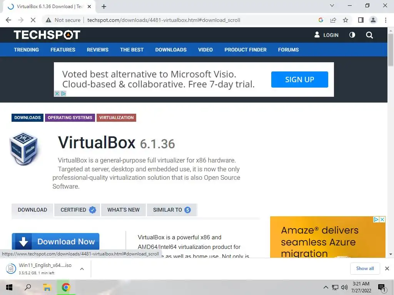Click the Amaze Azure migration ad
The width and height of the screenshot is (394, 295).
coord(328,237)
